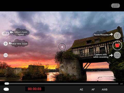Click the Capture stills while recording label

pos(101,56)
